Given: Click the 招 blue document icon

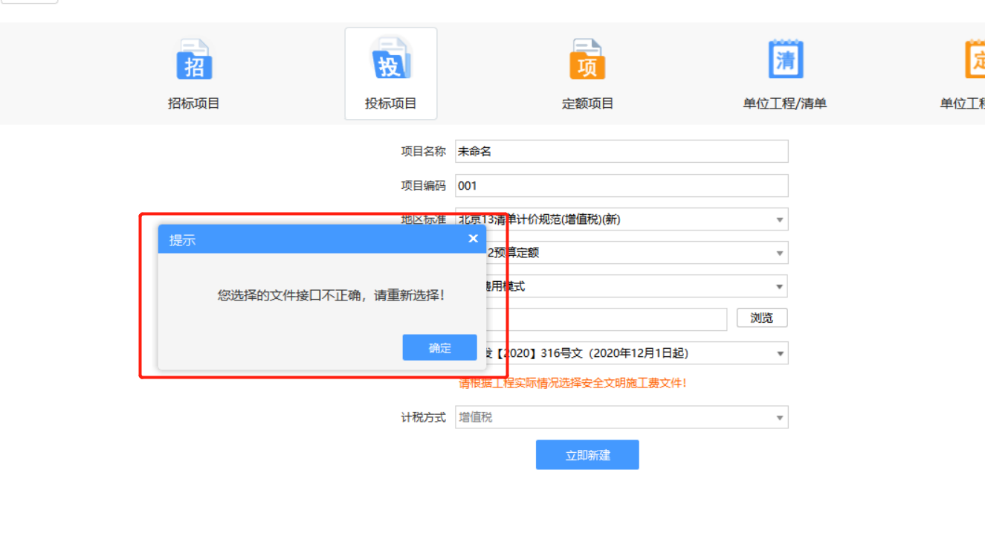Looking at the screenshot, I should click(193, 57).
